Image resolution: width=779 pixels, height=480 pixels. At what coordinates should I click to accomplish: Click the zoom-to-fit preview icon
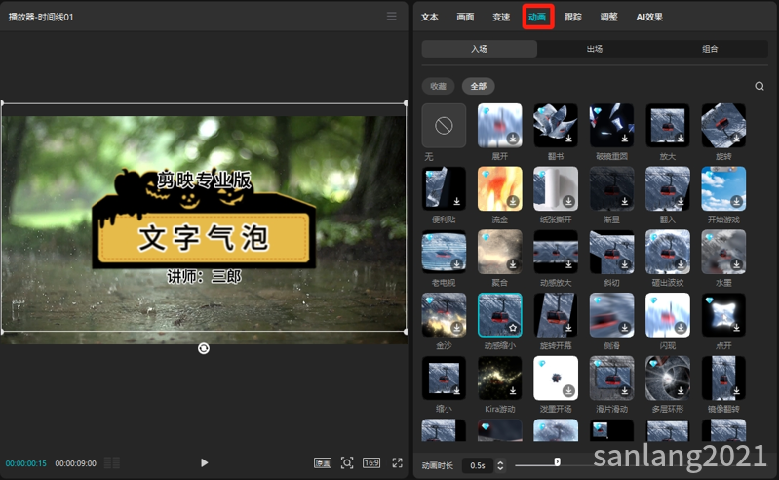[347, 463]
